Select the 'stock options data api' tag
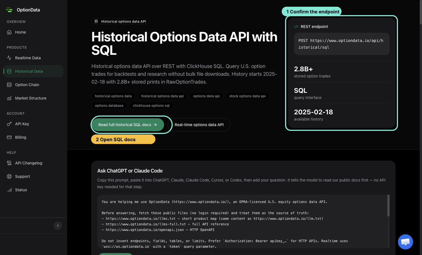This screenshot has width=422, height=255. 247,96
